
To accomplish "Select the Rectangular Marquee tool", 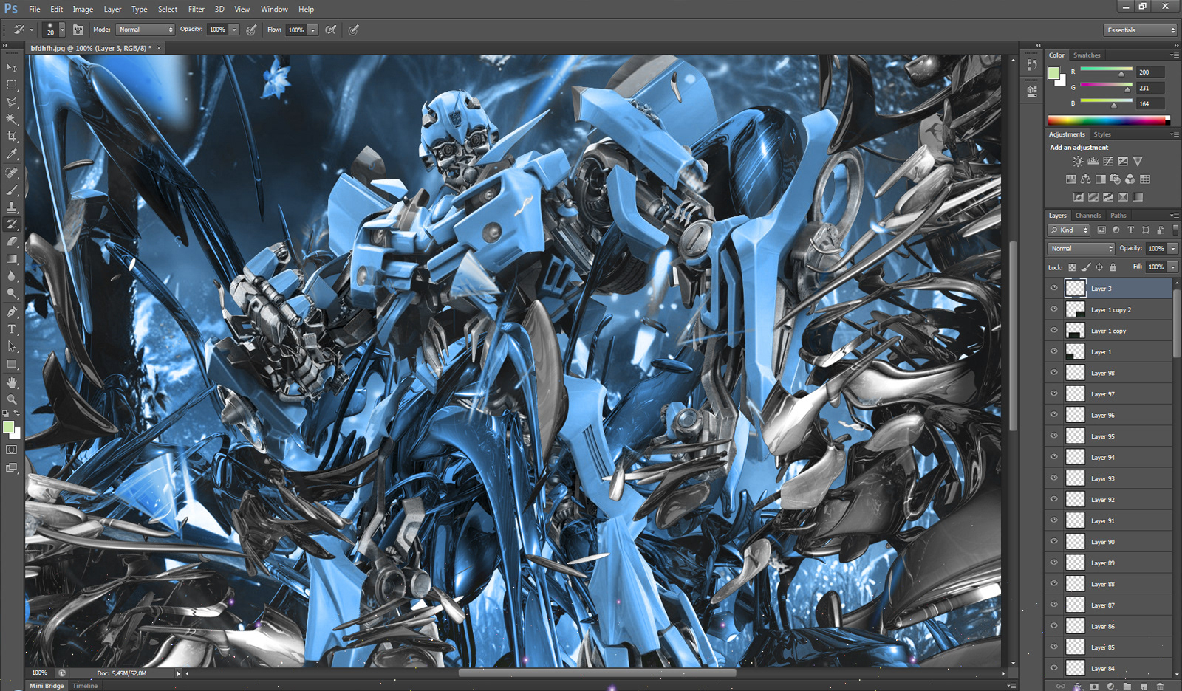I will (x=12, y=85).
